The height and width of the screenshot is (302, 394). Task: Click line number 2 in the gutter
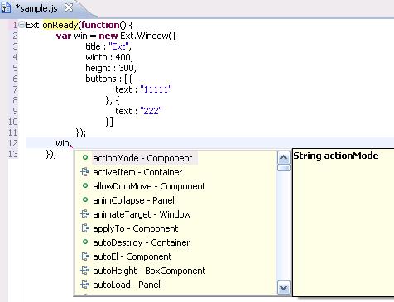(15, 36)
